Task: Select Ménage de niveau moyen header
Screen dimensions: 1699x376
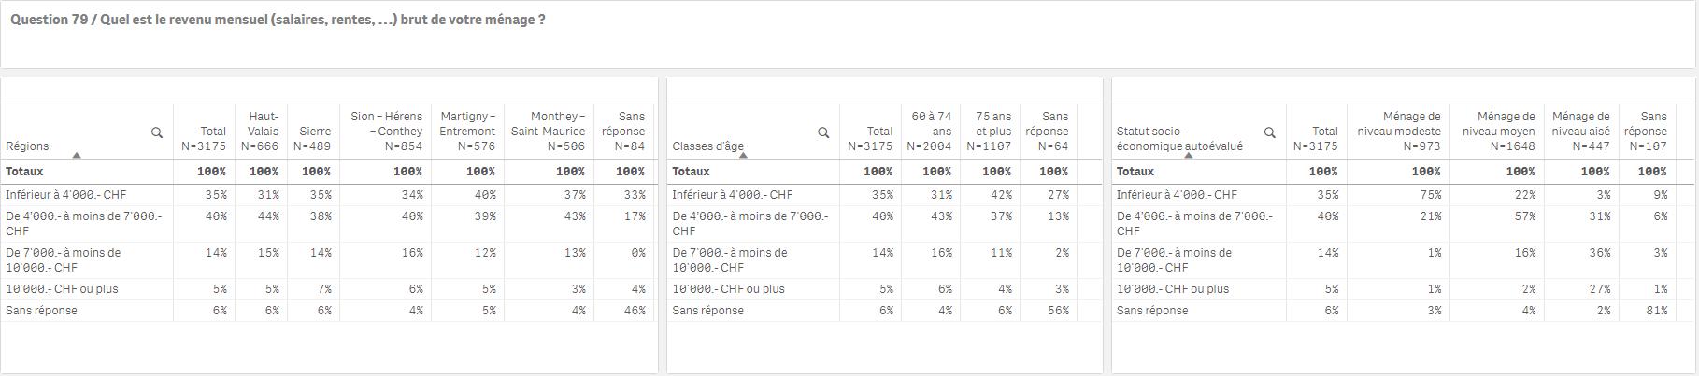Action: point(1497,132)
